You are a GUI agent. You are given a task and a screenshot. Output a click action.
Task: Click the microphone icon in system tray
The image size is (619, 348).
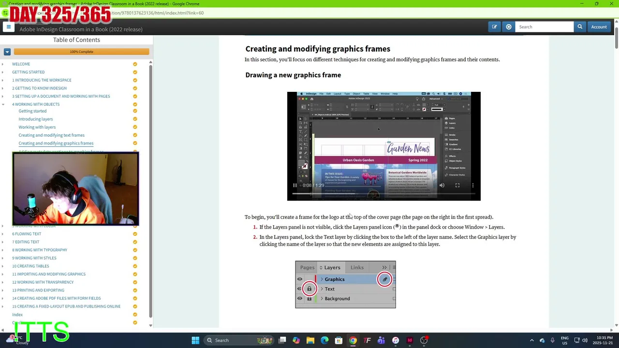pos(552,340)
